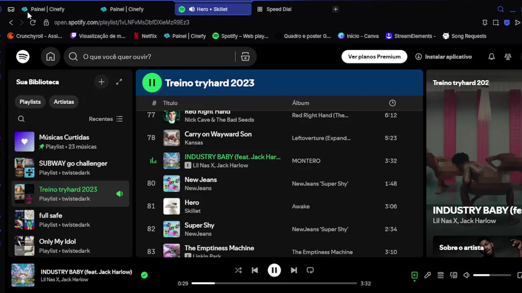
Task: Open MONTERO album link
Action: 306,161
